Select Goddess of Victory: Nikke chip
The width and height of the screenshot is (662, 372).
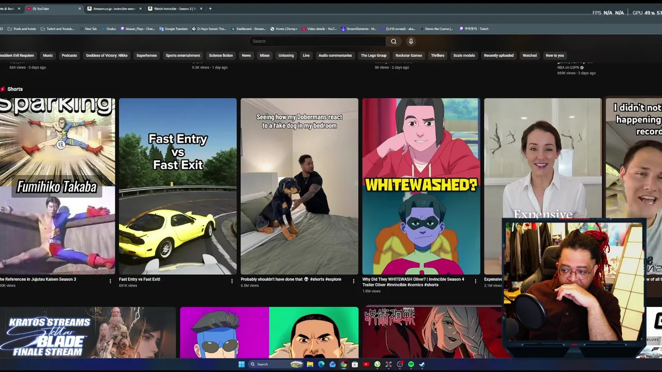click(107, 55)
